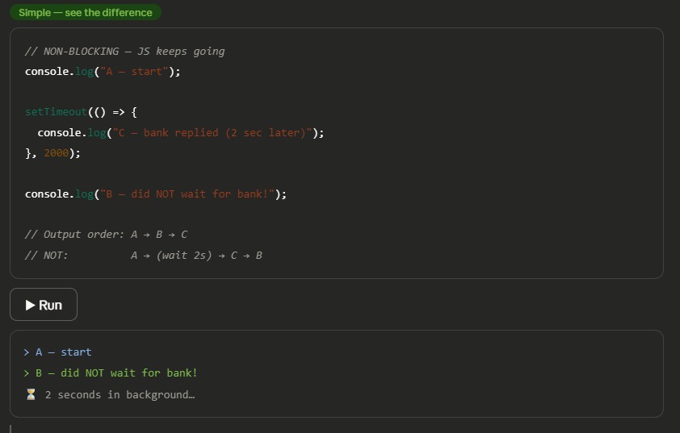This screenshot has height=433, width=680.
Task: Click the green chevron before 'B — did NOT wait'
Action: click(27, 373)
